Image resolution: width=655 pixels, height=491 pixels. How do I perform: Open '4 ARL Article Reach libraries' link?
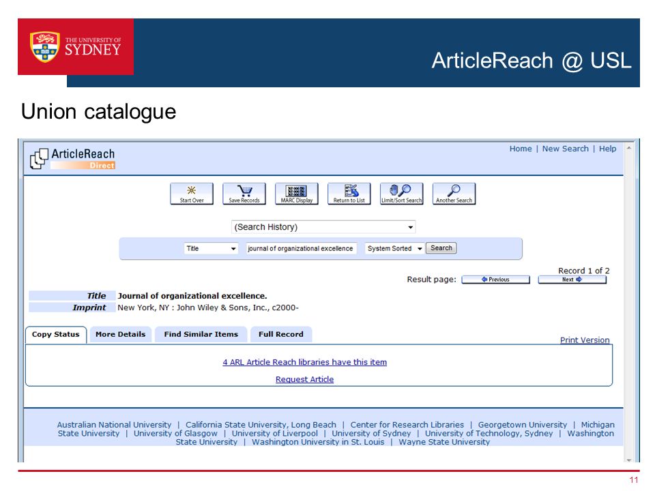point(304,362)
